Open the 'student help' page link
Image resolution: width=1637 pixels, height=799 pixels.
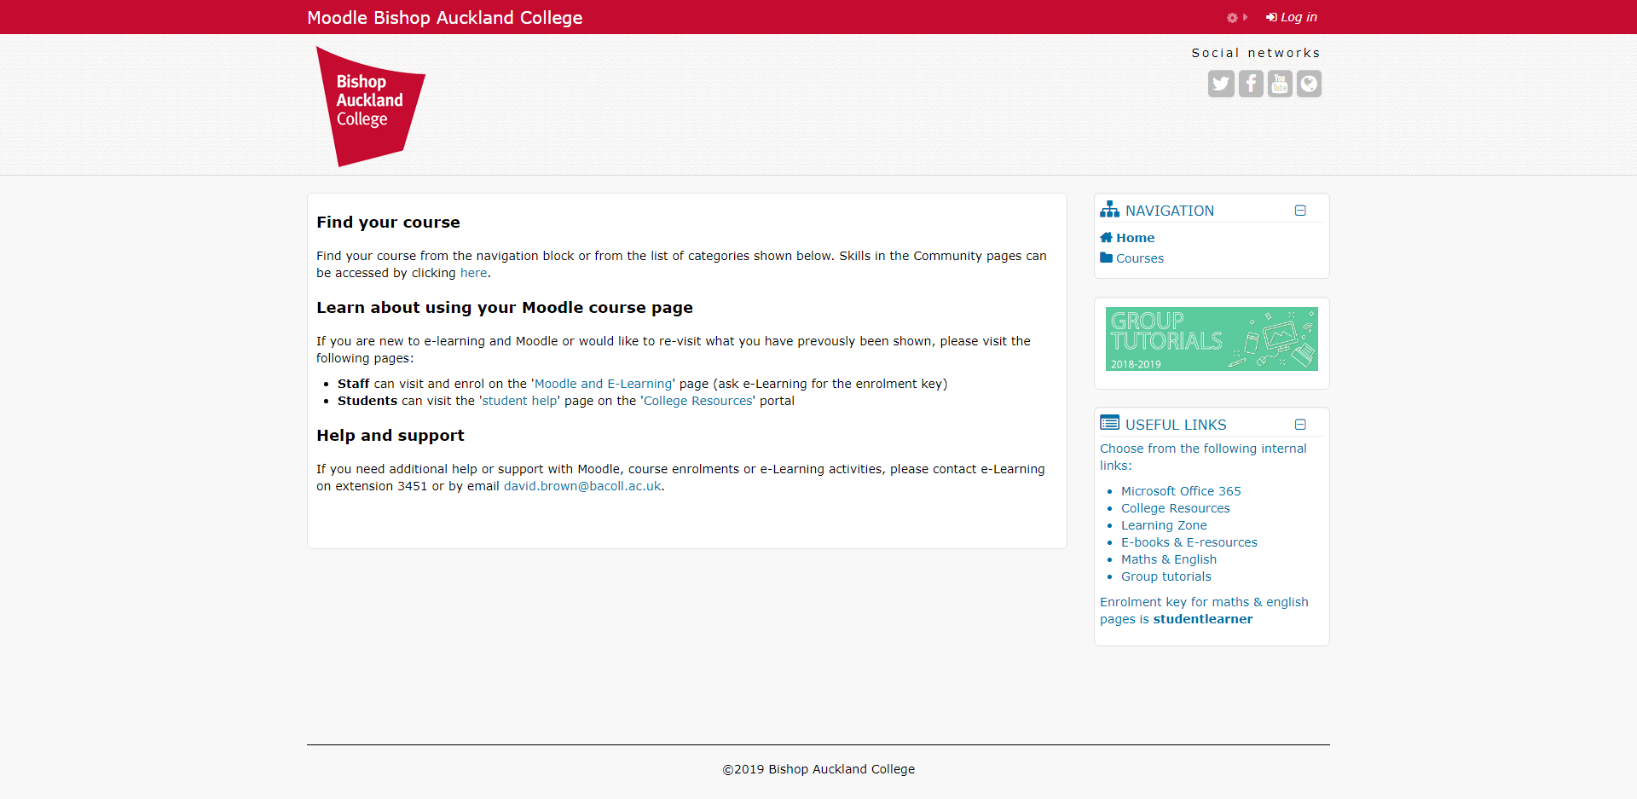point(519,401)
